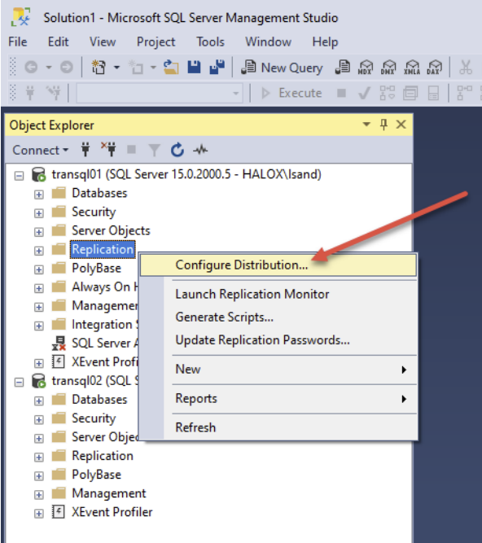Open the Help menu
The height and width of the screenshot is (543, 482).
pyautogui.click(x=325, y=42)
